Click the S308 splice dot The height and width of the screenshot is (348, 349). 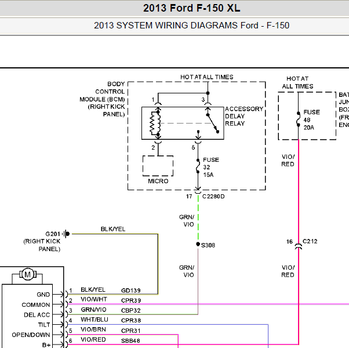(198, 244)
